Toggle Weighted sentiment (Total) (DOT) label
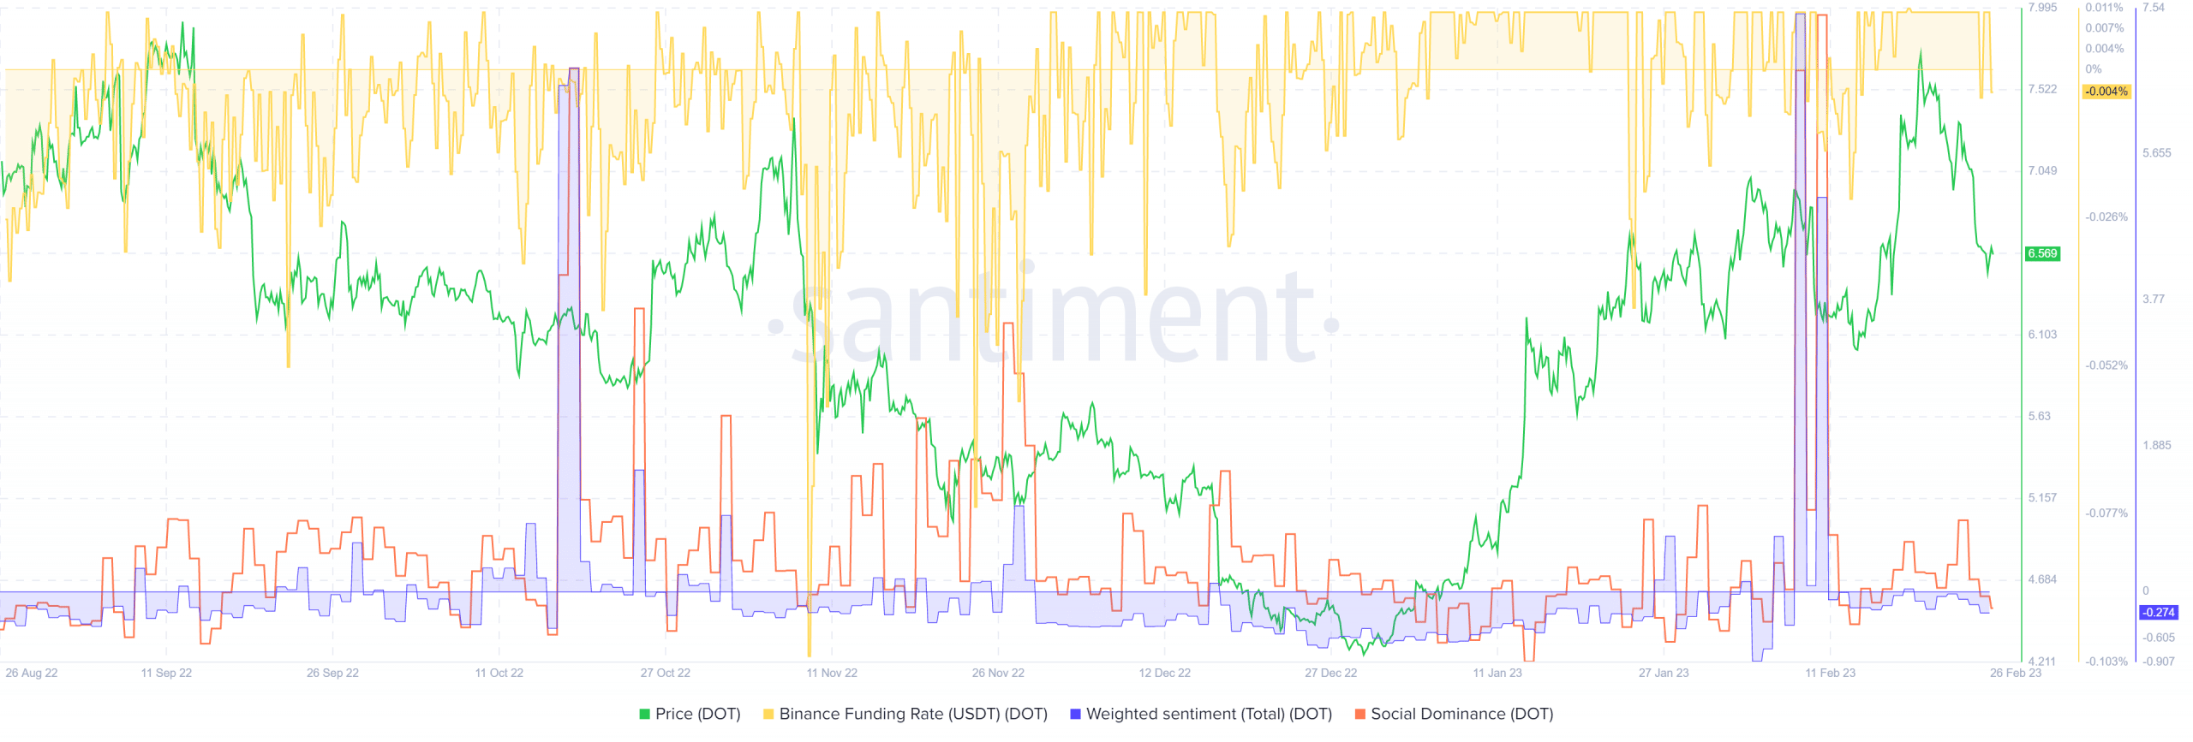Viewport: 2193px width, 742px height. [1209, 714]
